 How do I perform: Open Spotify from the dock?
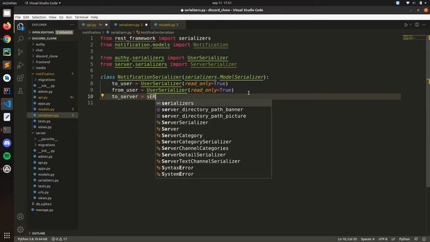tap(7, 156)
